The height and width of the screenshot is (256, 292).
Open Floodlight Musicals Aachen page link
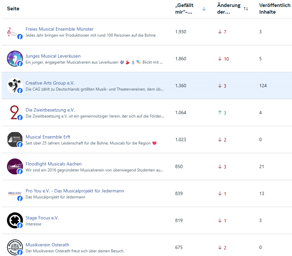pos(53,164)
